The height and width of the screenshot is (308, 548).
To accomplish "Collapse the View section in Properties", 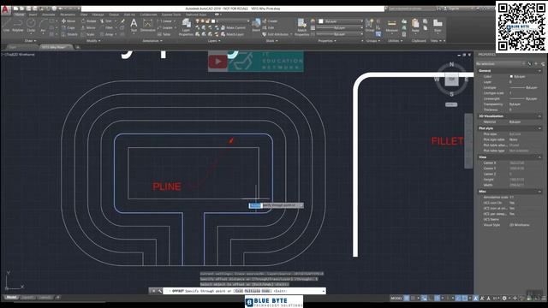I will point(540,157).
